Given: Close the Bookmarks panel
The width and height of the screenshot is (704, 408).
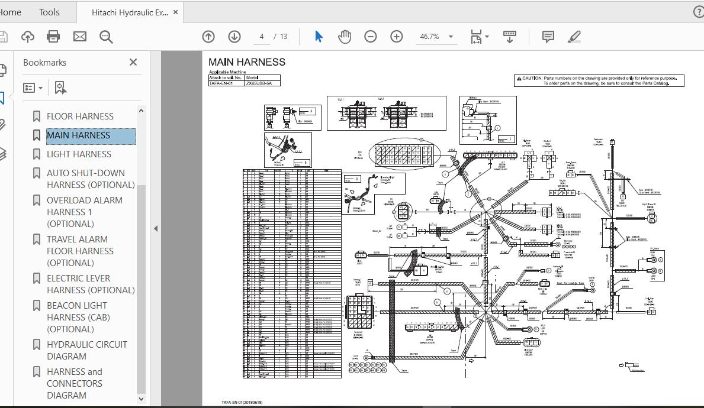Looking at the screenshot, I should 133,62.
